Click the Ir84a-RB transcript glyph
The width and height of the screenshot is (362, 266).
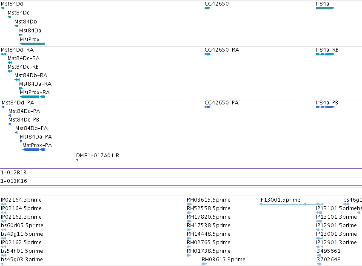coord(325,54)
